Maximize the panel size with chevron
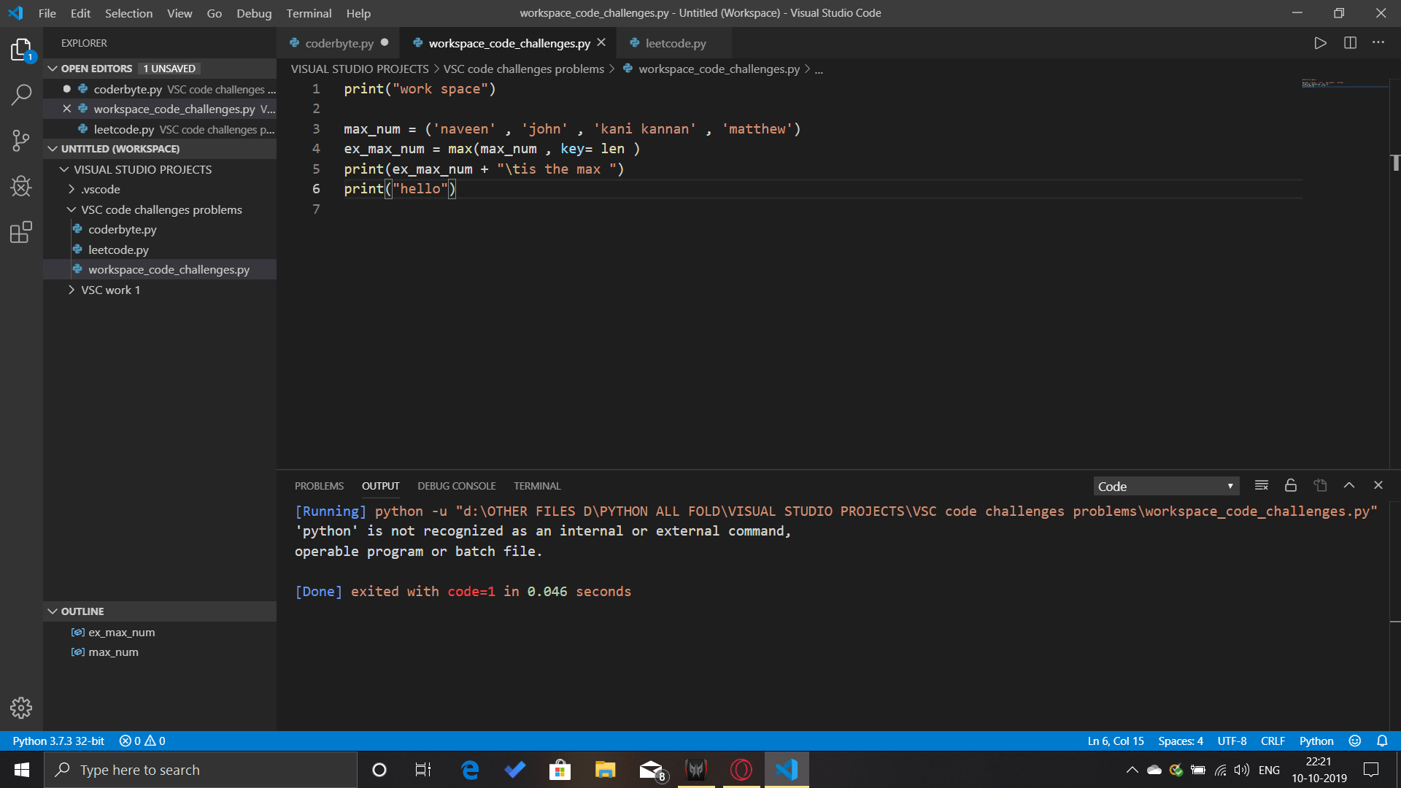The width and height of the screenshot is (1401, 788). pos(1348,486)
